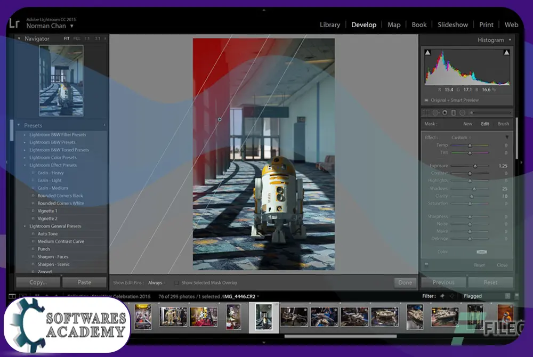Click mask New option

[468, 124]
